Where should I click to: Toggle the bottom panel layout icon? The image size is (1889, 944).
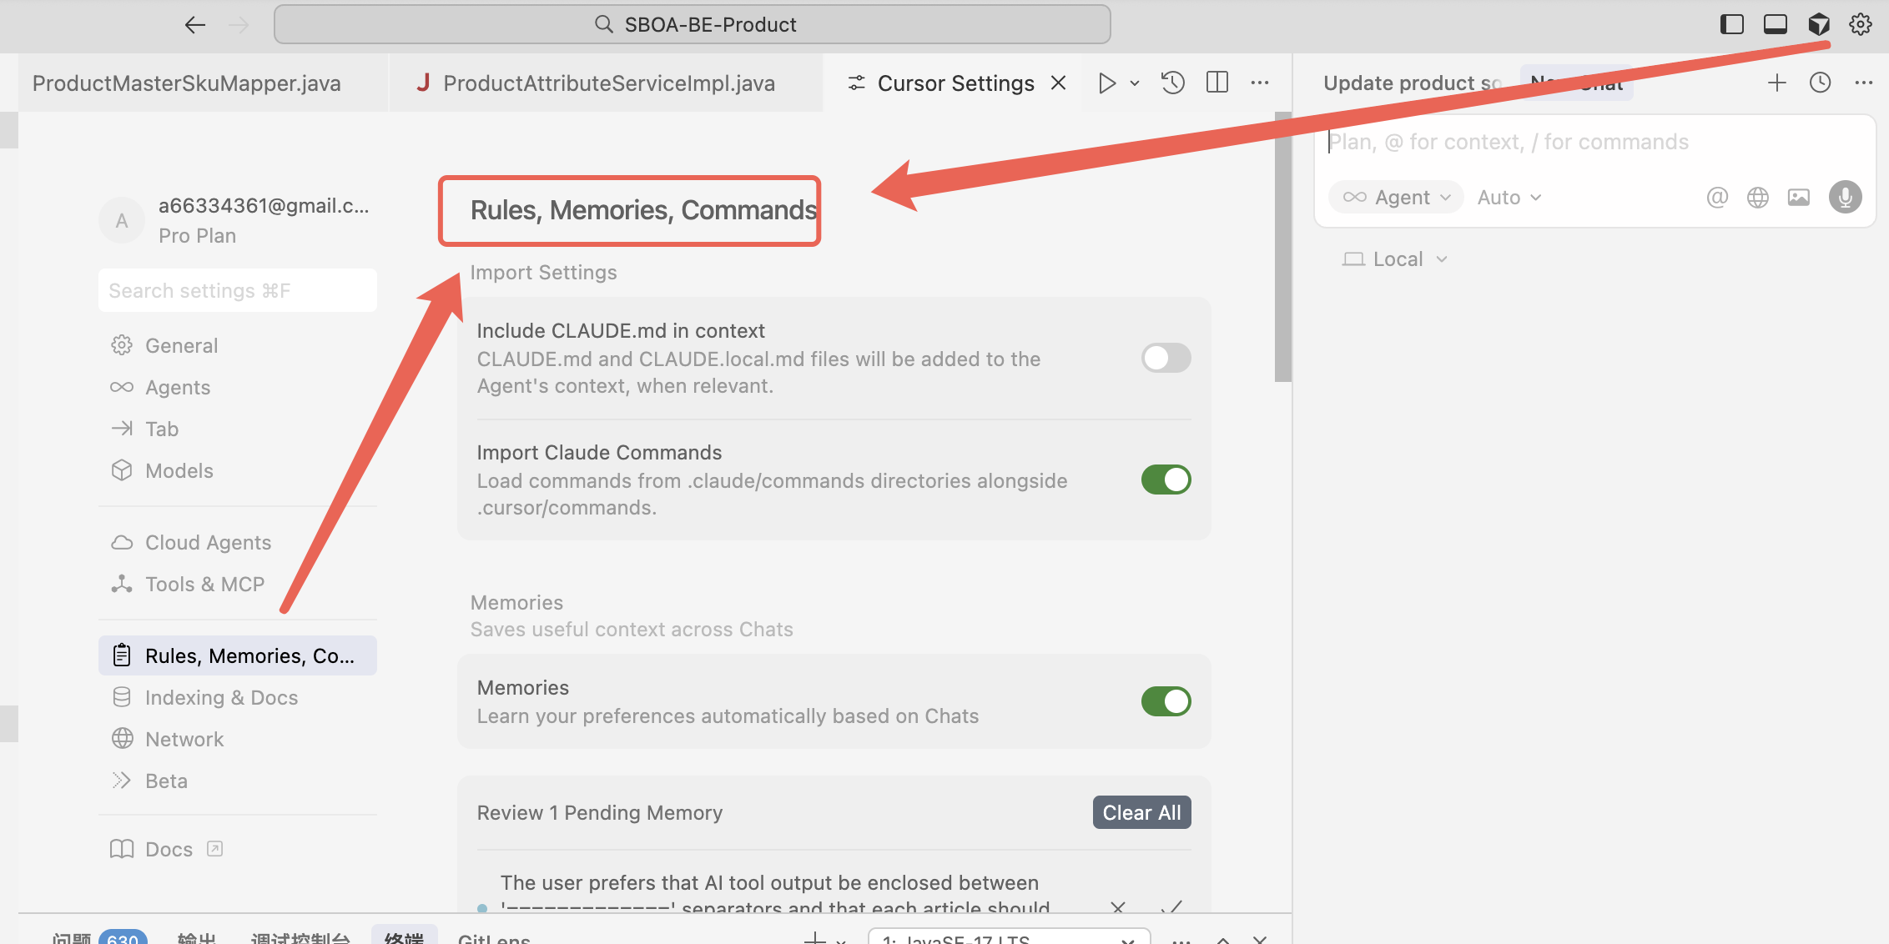(x=1775, y=24)
